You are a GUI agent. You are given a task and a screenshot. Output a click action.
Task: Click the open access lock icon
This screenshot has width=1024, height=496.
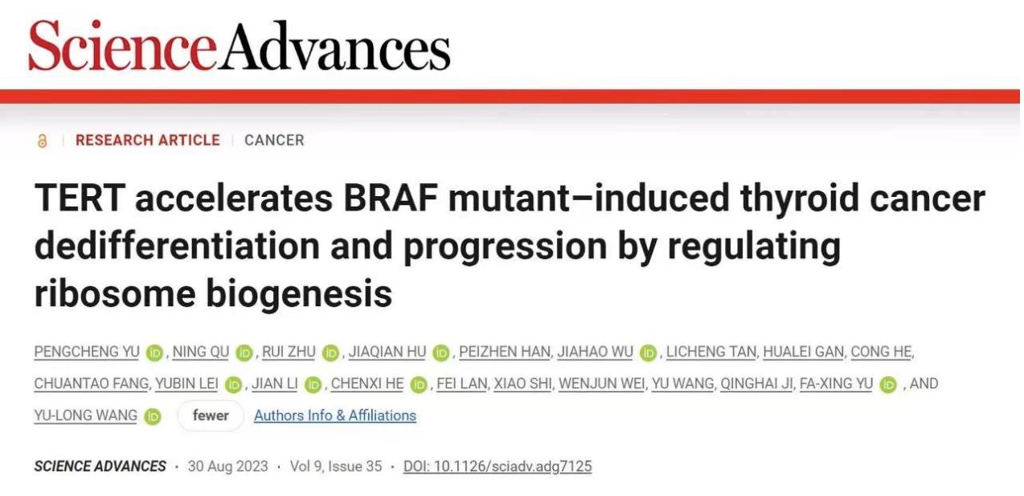click(43, 141)
